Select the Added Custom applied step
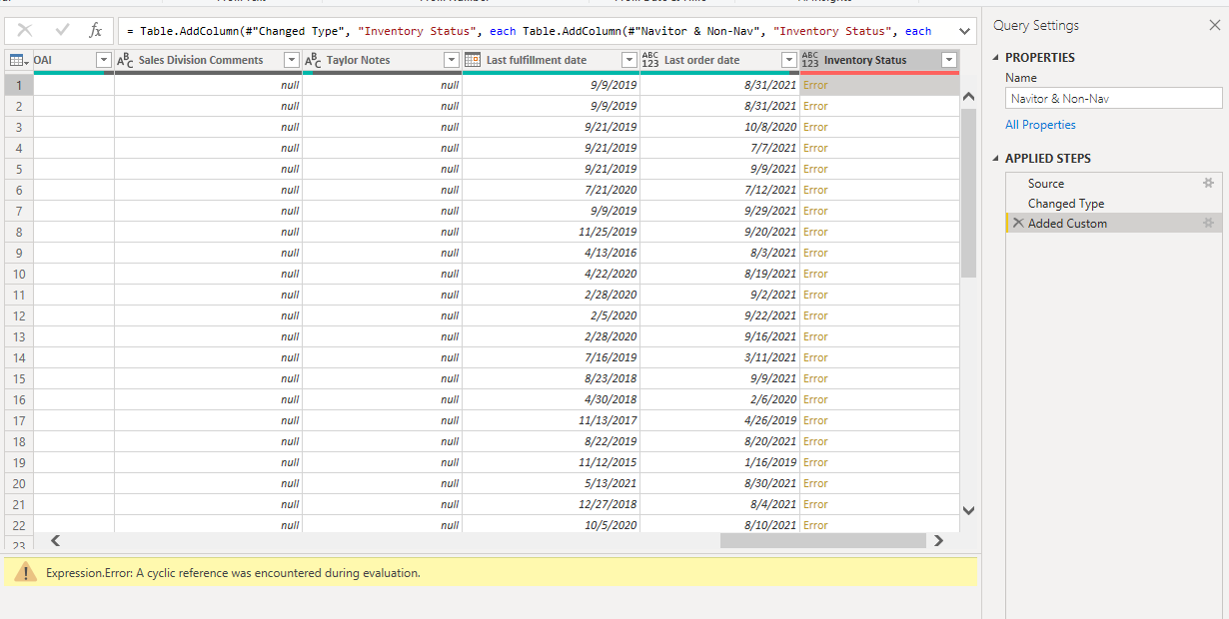The width and height of the screenshot is (1229, 619). pyautogui.click(x=1067, y=224)
